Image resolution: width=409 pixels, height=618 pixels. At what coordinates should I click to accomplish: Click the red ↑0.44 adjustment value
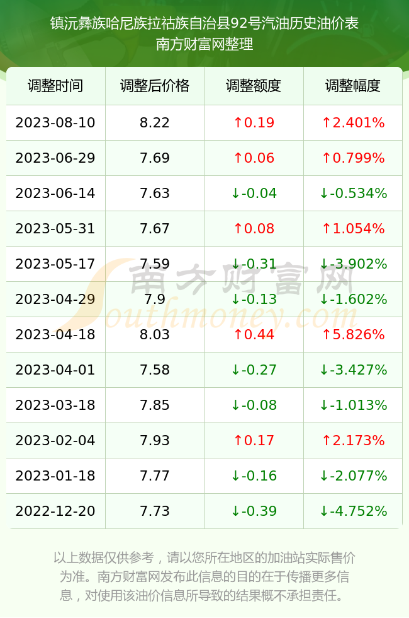[254, 334]
